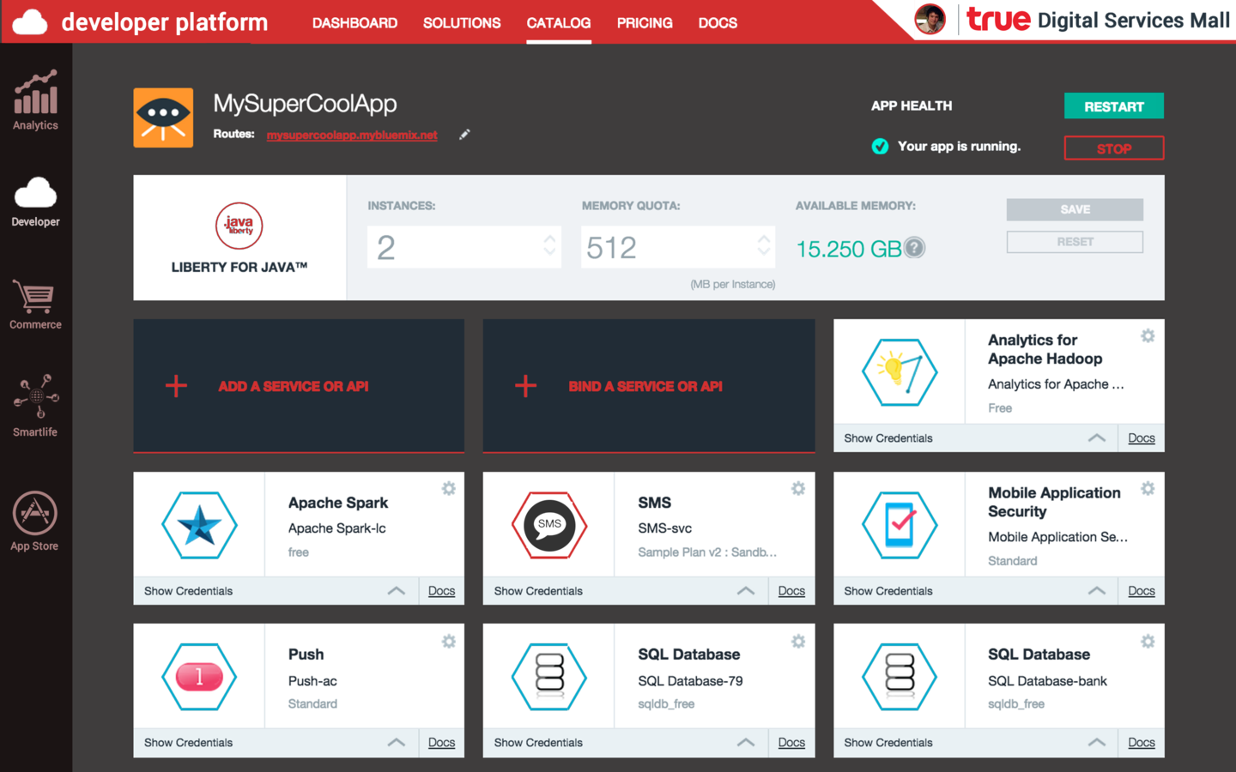
Task: Open settings gear for Mobile Application Security
Action: 1148,489
